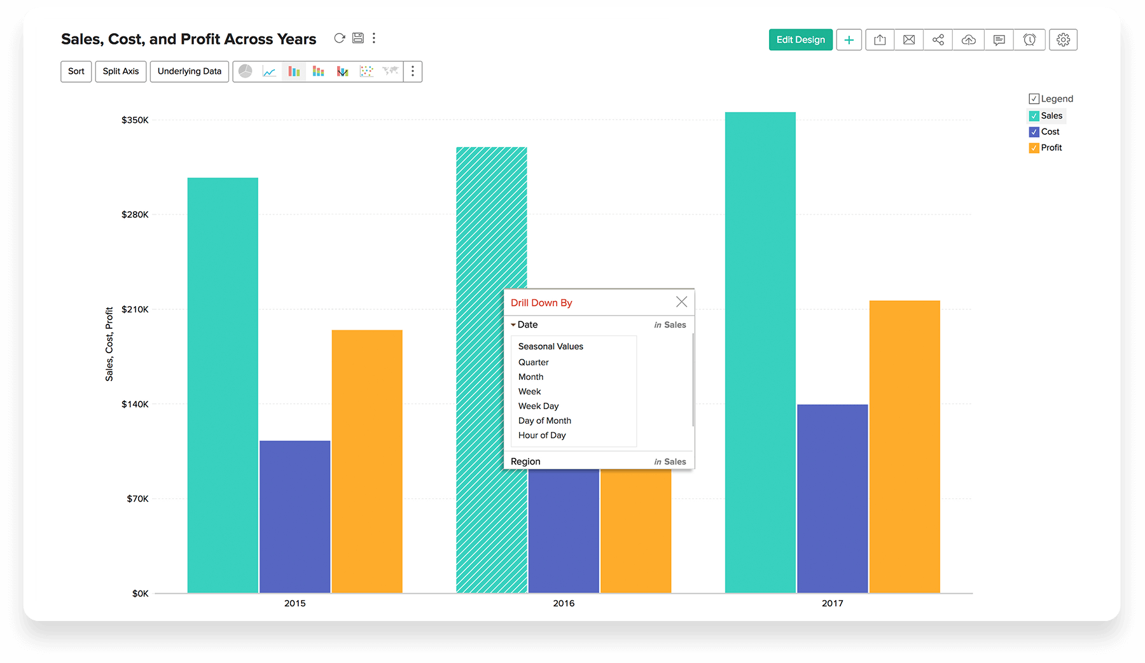
Task: Uncheck the Legend checkbox
Action: tap(1034, 99)
